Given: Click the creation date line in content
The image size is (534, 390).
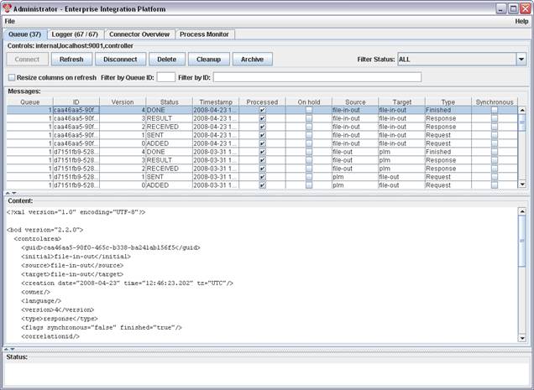Looking at the screenshot, I should coord(127,283).
